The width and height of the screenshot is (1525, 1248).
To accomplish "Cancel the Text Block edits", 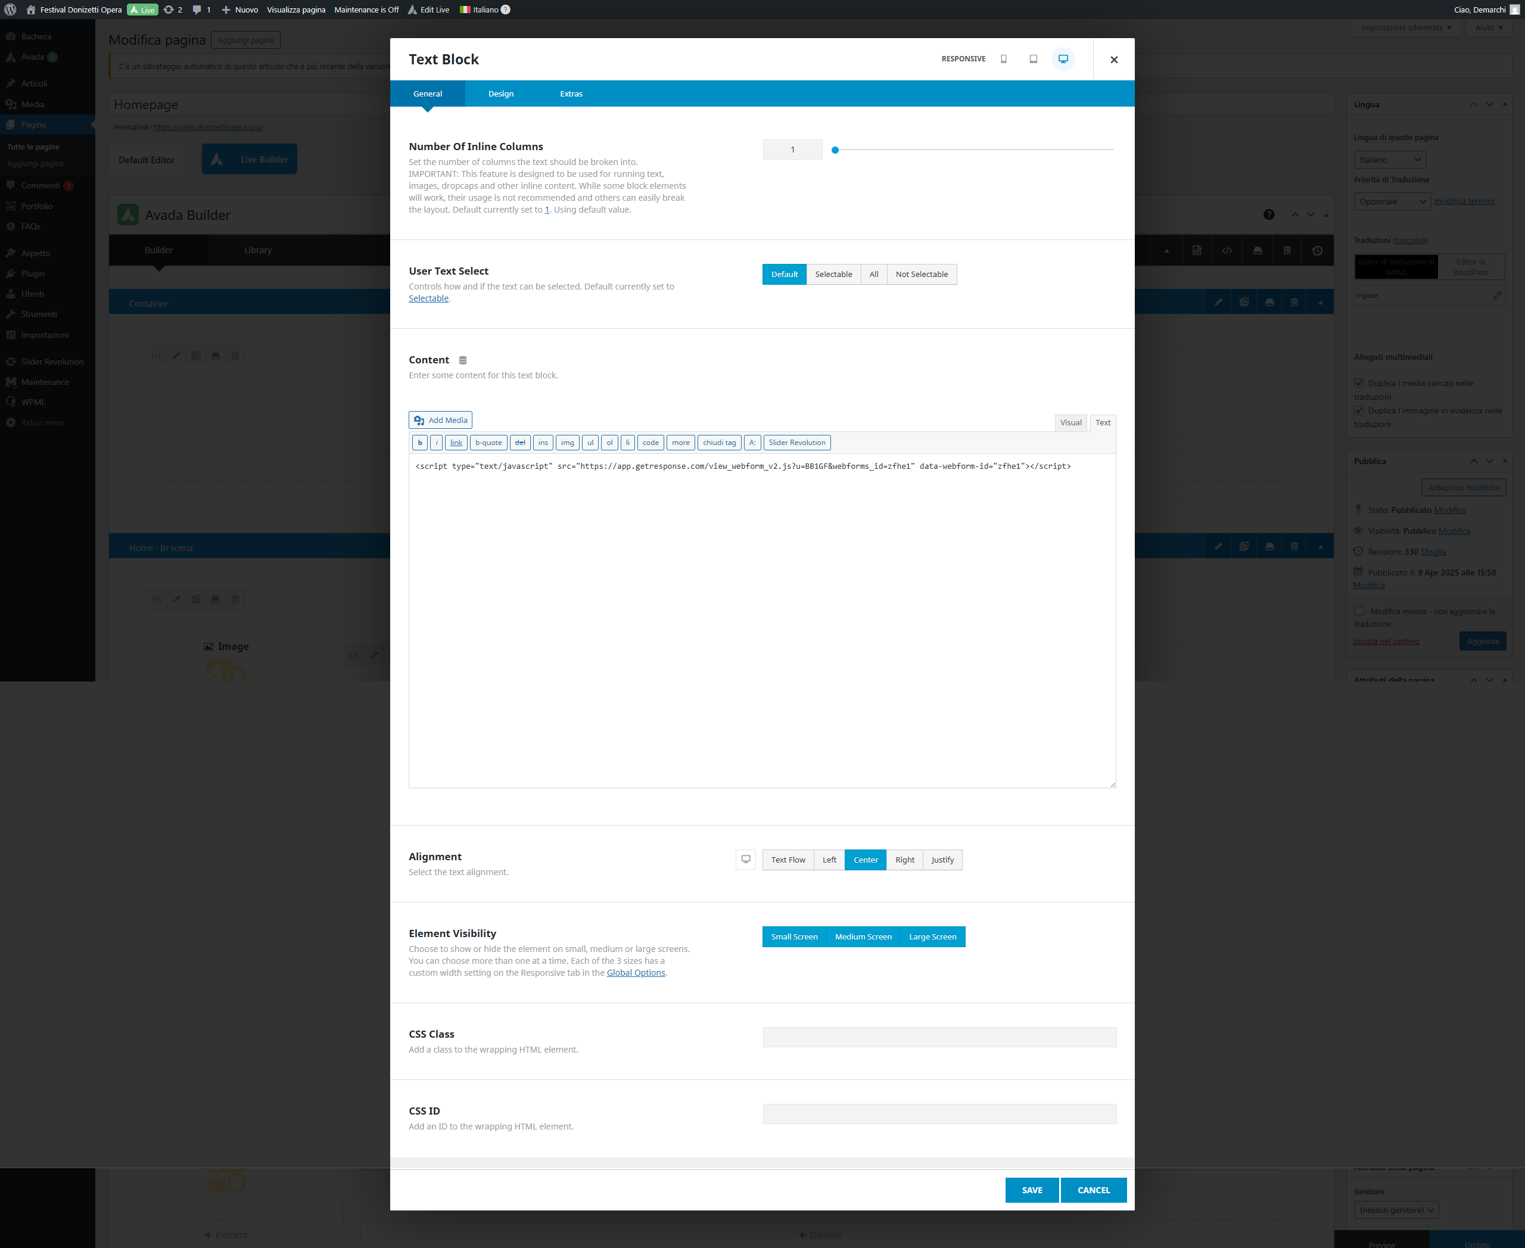I will tap(1094, 1190).
